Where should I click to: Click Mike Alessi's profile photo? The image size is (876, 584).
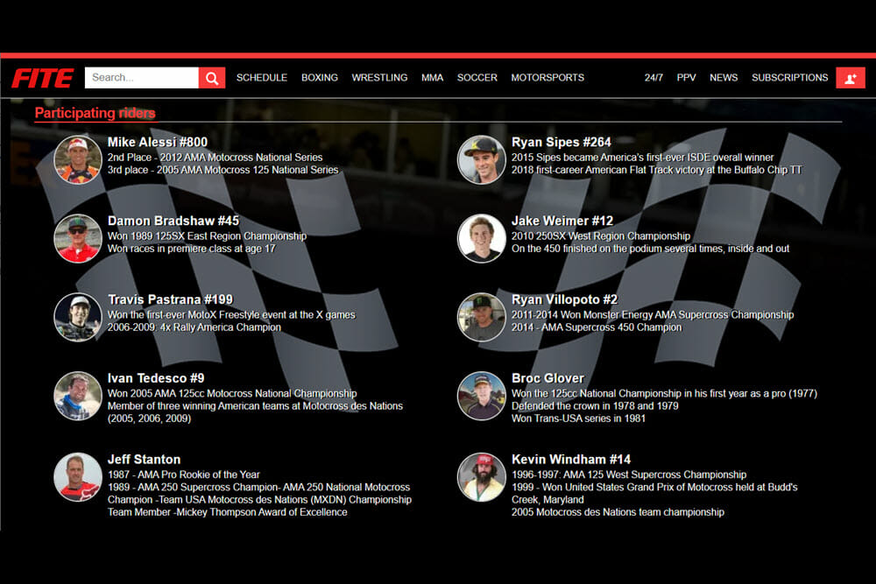(x=78, y=159)
